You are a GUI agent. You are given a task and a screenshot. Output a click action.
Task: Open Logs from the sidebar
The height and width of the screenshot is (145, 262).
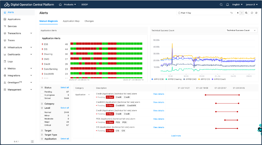(x=10, y=61)
